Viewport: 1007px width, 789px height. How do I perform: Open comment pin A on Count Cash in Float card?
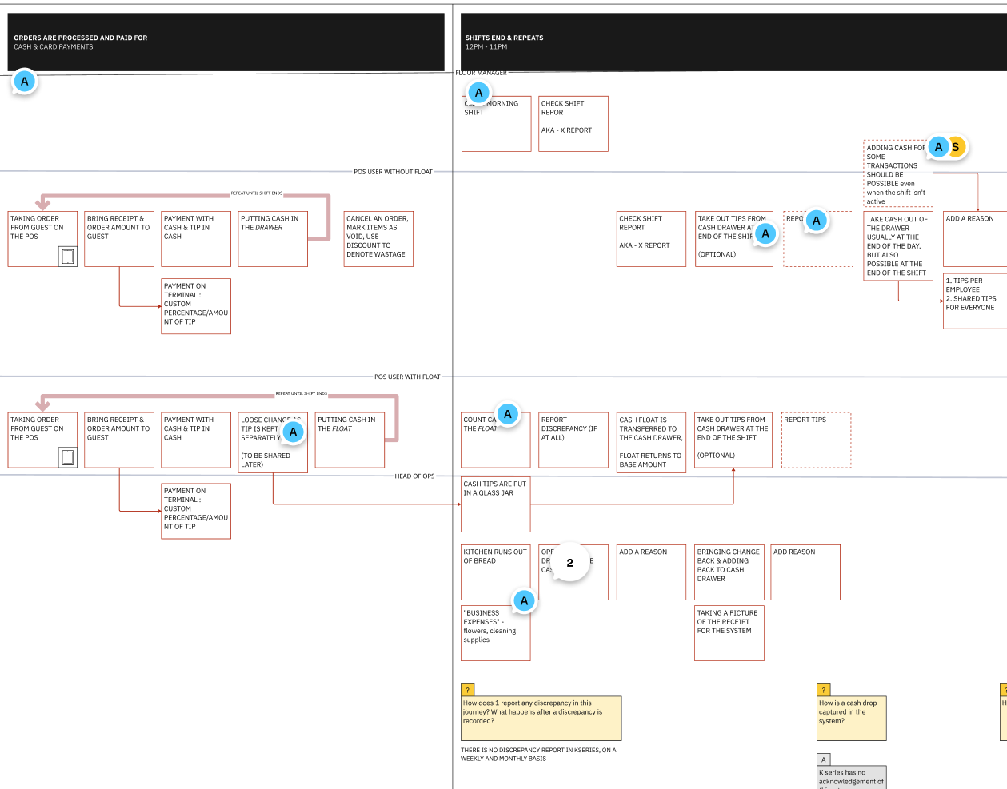tap(507, 414)
